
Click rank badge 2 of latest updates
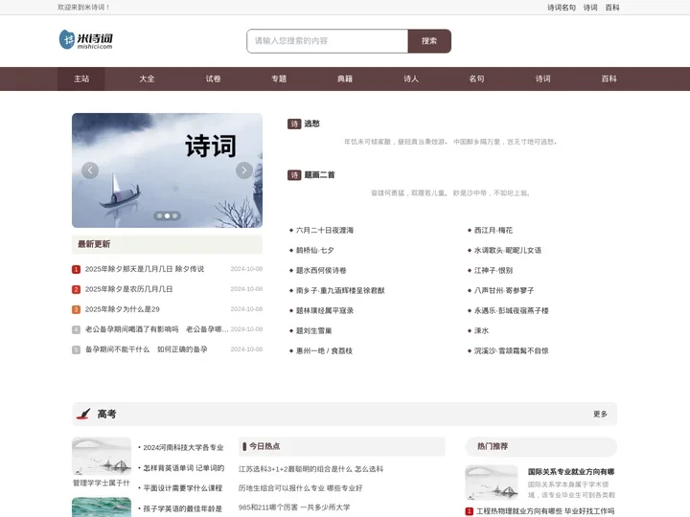click(x=76, y=289)
